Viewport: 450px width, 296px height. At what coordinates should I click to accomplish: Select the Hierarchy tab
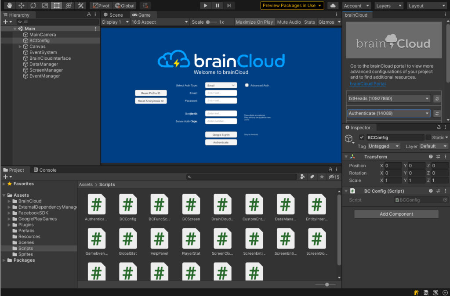(x=17, y=15)
